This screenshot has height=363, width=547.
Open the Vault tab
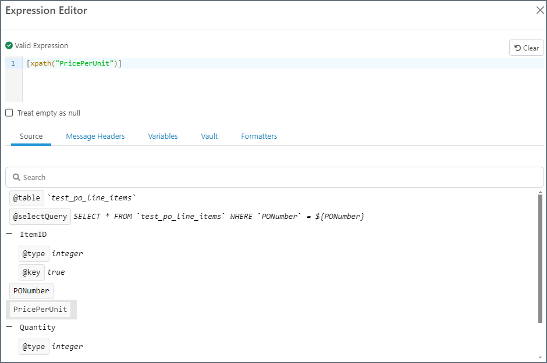[209, 136]
